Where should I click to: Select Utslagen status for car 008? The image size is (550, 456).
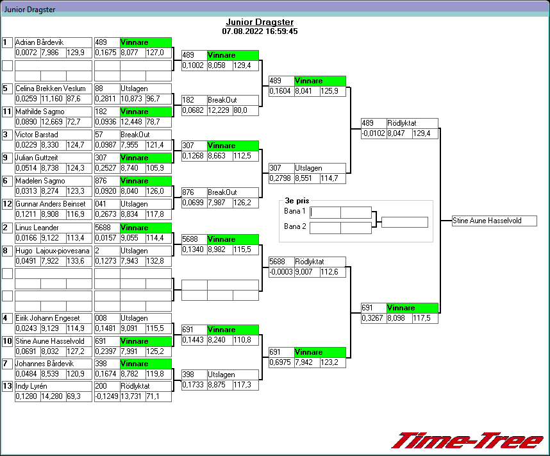coord(146,318)
